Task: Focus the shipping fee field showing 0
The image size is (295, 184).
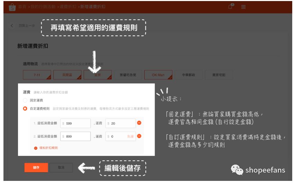Action: pos(120,136)
